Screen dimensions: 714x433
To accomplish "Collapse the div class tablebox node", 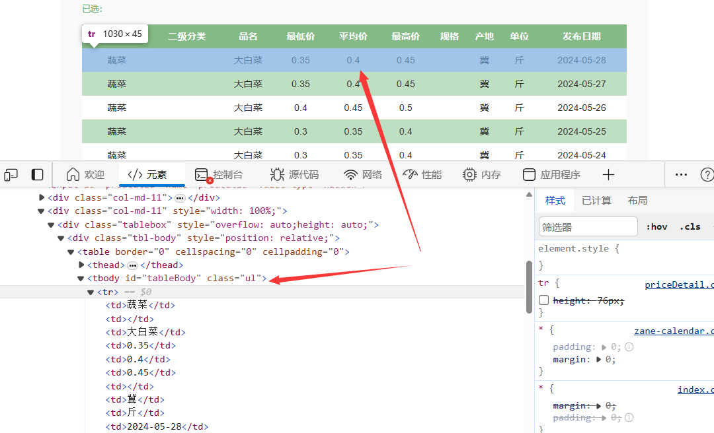I will [x=51, y=225].
